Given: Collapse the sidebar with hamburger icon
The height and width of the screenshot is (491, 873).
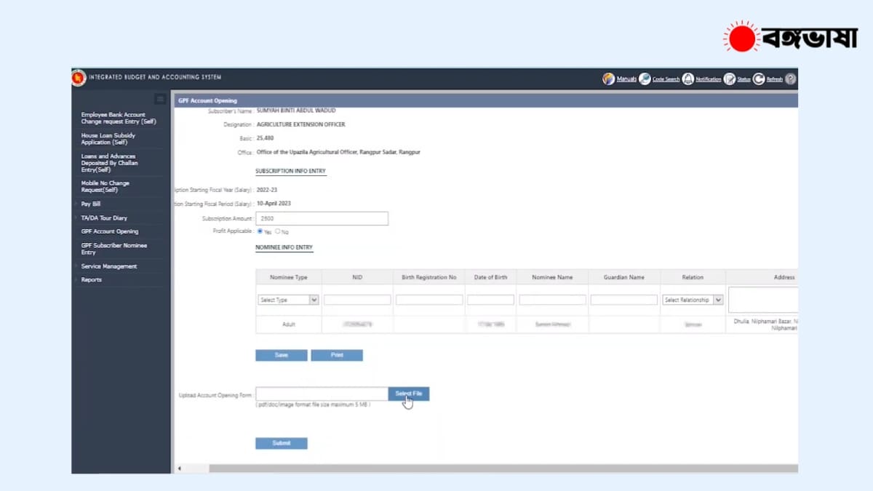Looking at the screenshot, I should (160, 99).
